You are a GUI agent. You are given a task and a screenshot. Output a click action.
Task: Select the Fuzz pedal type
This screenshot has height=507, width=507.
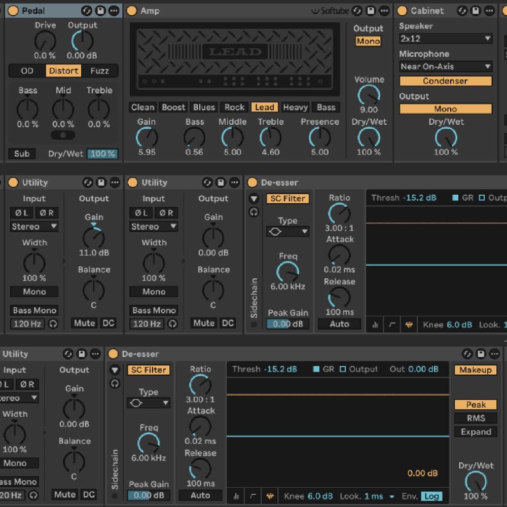(99, 71)
